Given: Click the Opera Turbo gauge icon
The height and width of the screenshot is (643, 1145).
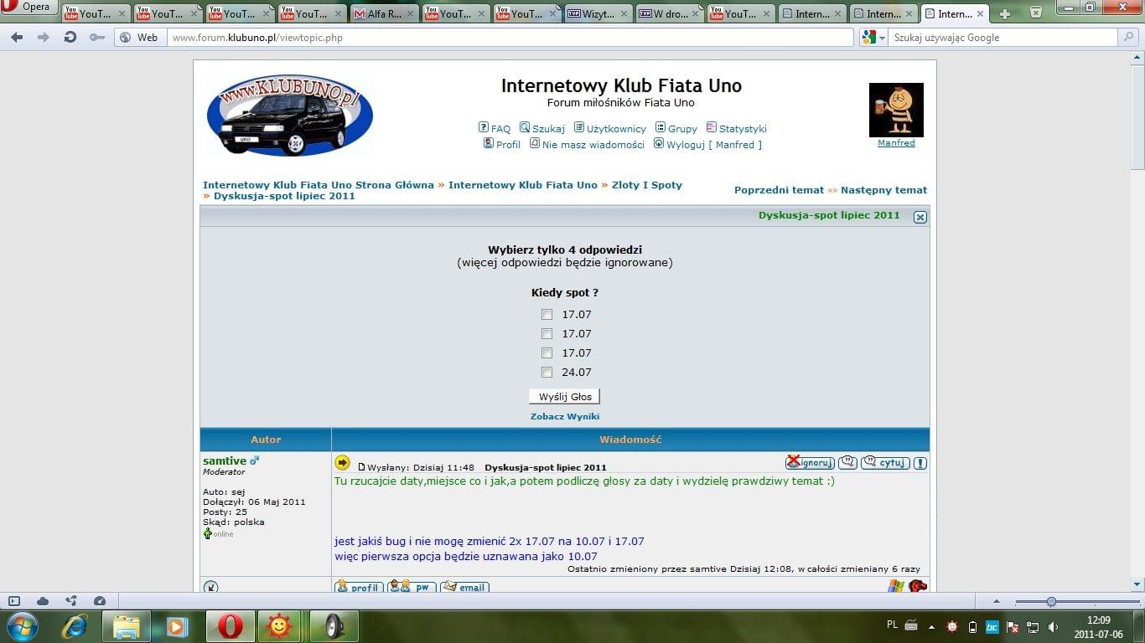Looking at the screenshot, I should tap(100, 601).
